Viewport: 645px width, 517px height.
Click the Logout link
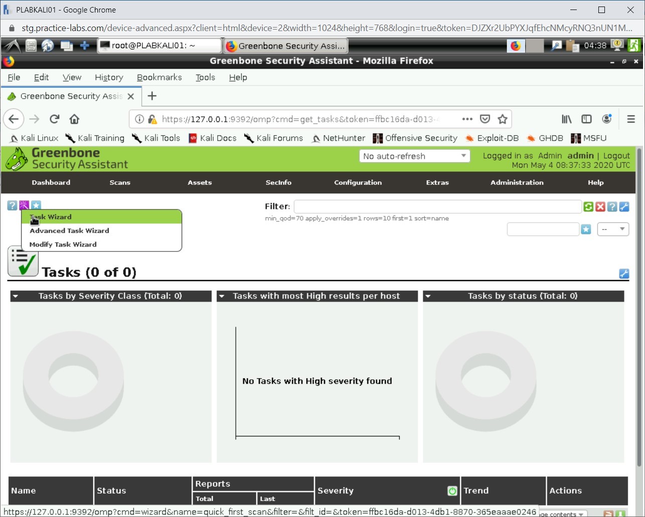tap(616, 156)
